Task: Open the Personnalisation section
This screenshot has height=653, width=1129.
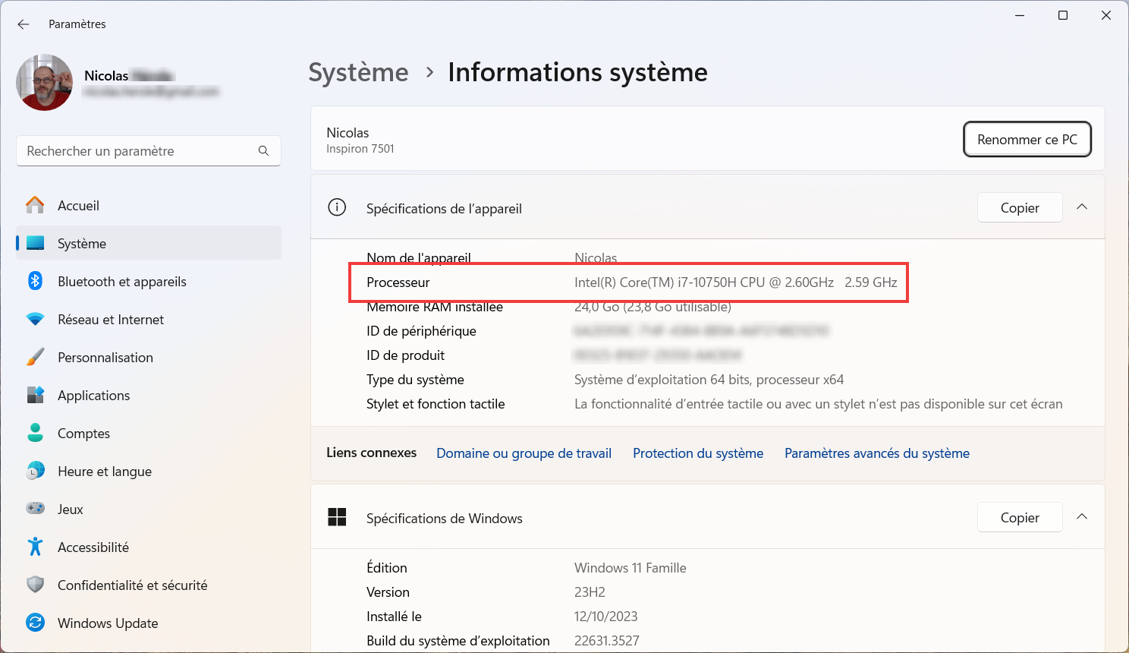Action: pos(149,358)
